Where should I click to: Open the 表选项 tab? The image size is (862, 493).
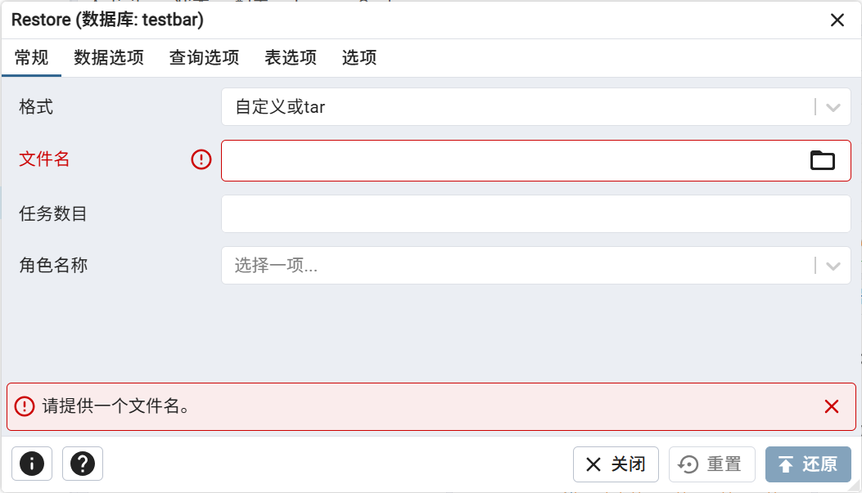[x=291, y=58]
